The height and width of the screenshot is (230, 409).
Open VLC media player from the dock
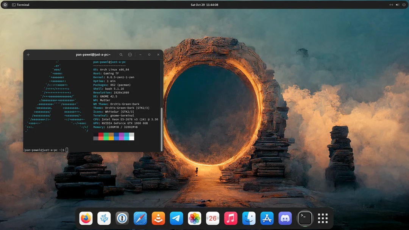pos(158,218)
